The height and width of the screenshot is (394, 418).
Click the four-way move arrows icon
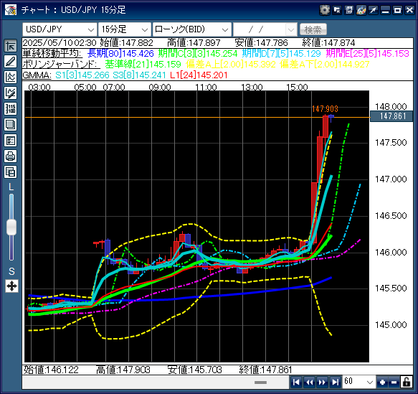11,286
